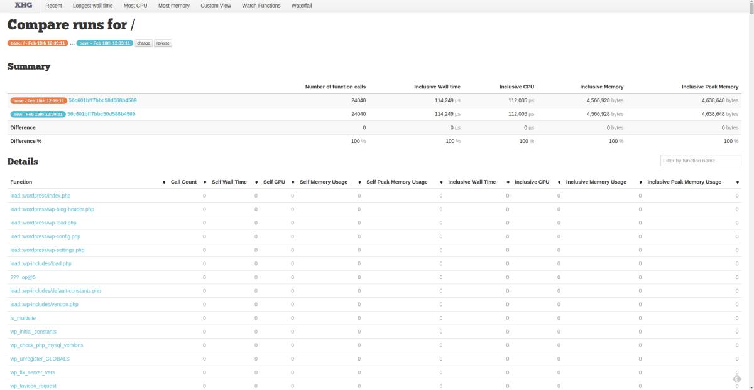Go to Longest wall time page
Image resolution: width=754 pixels, height=390 pixels.
pos(93,6)
